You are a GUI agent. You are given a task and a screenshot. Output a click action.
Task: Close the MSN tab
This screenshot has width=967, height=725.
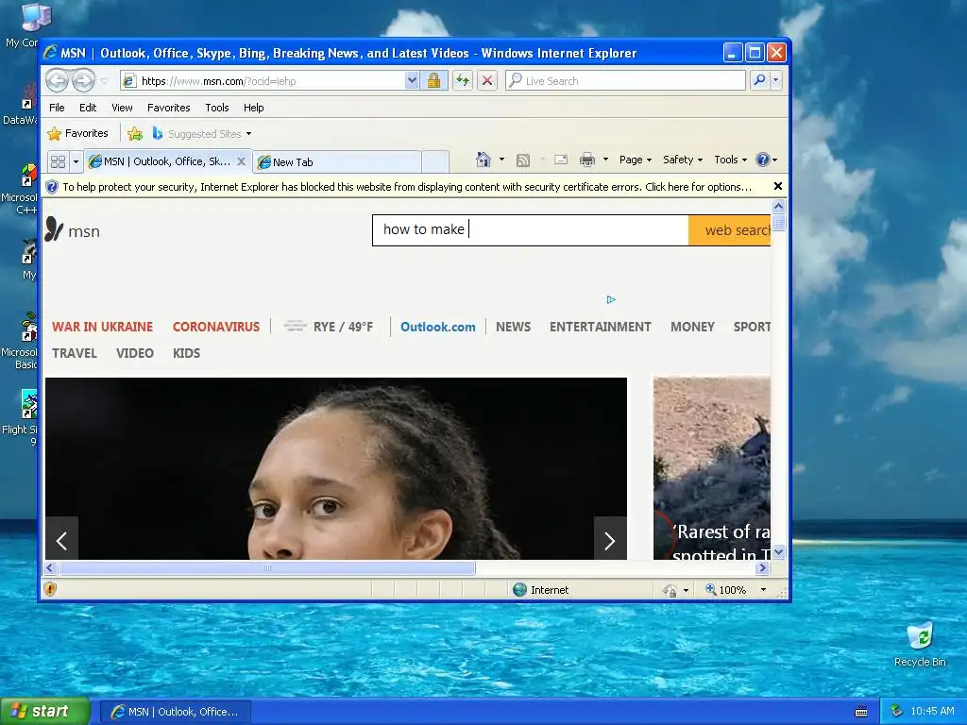point(241,161)
